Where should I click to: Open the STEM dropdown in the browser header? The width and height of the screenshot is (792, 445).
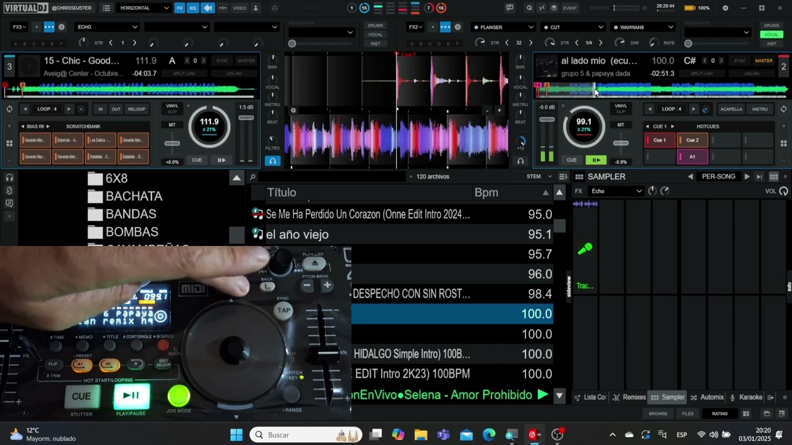pos(539,176)
